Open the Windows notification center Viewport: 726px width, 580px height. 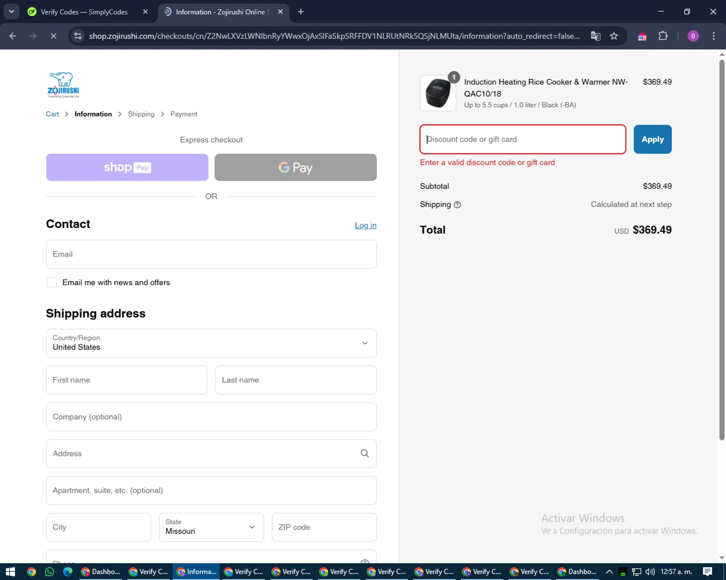coord(708,572)
